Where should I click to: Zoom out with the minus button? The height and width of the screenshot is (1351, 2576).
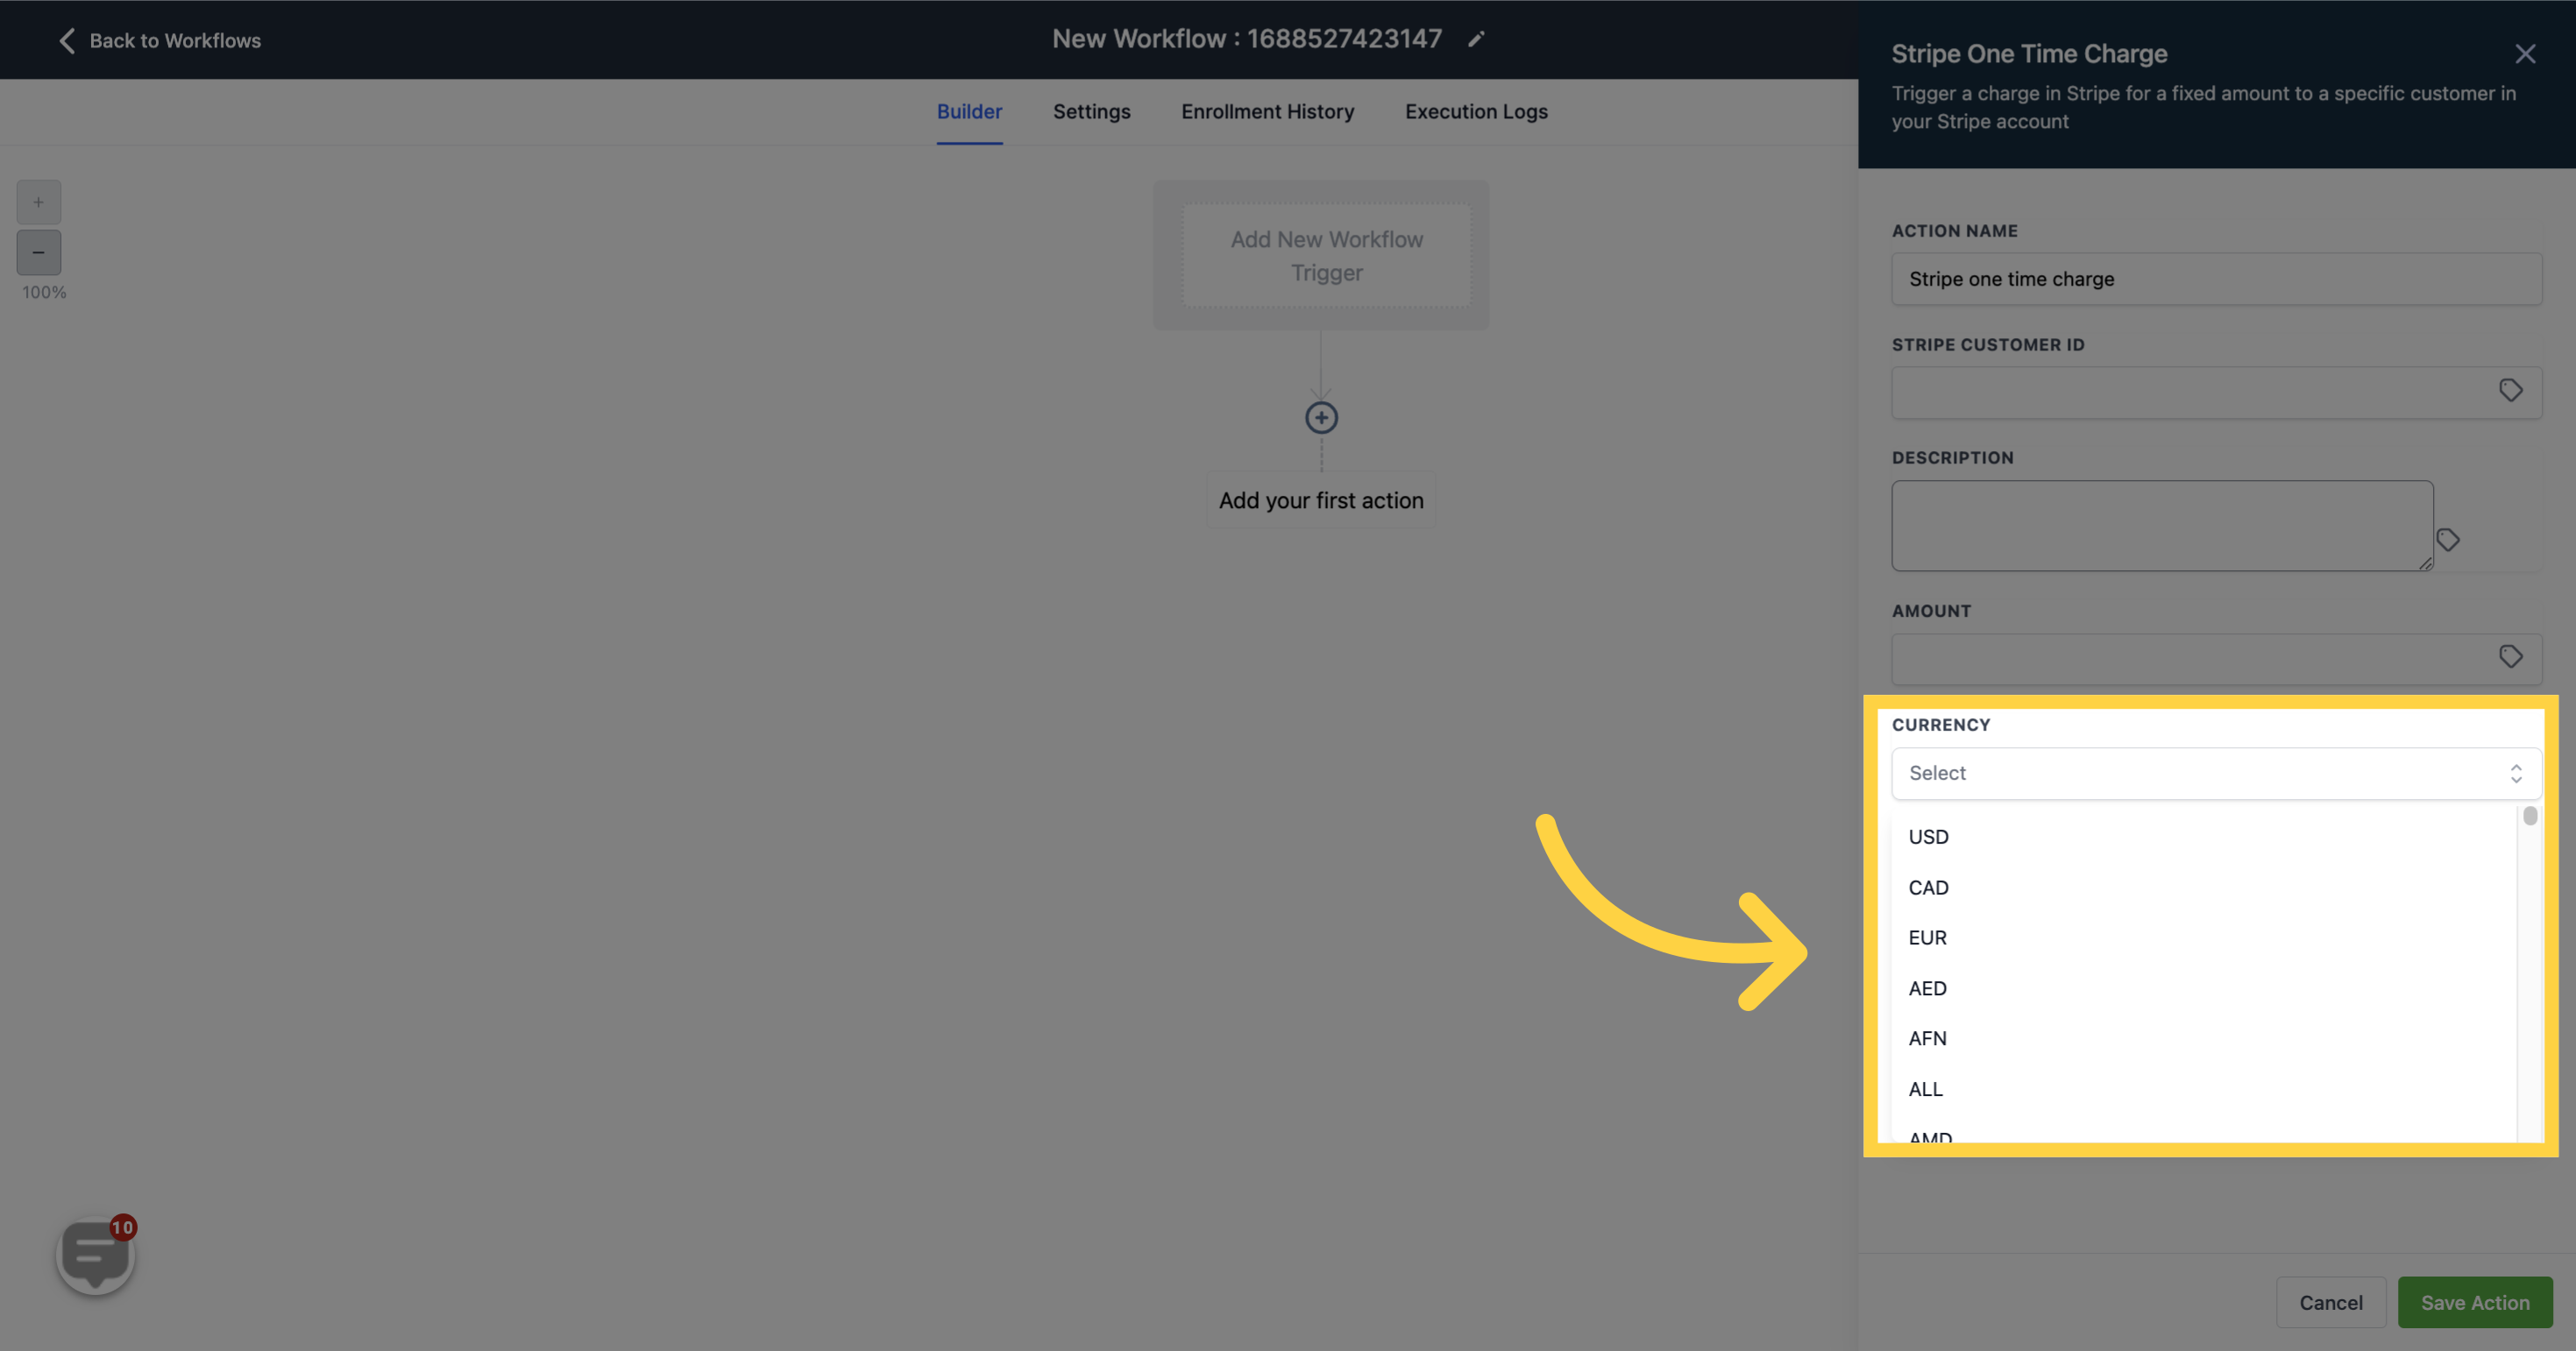tap(38, 251)
